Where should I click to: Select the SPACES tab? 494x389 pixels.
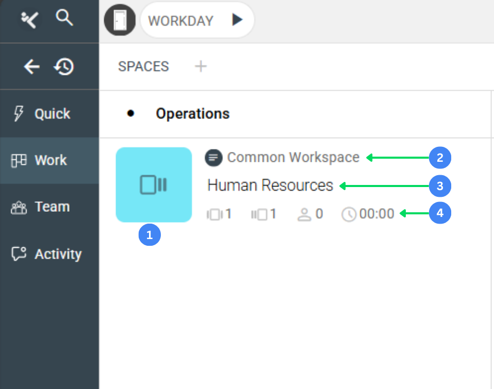click(x=143, y=66)
